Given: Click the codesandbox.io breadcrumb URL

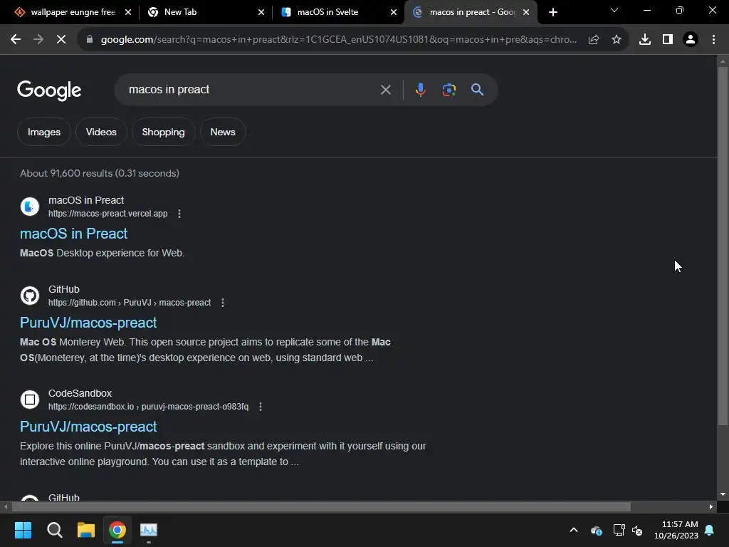Looking at the screenshot, I should coord(148,407).
